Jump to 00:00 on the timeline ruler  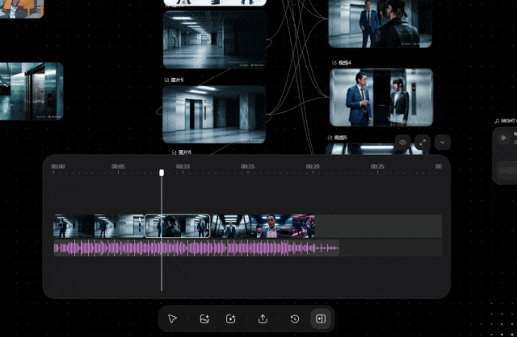coord(58,167)
